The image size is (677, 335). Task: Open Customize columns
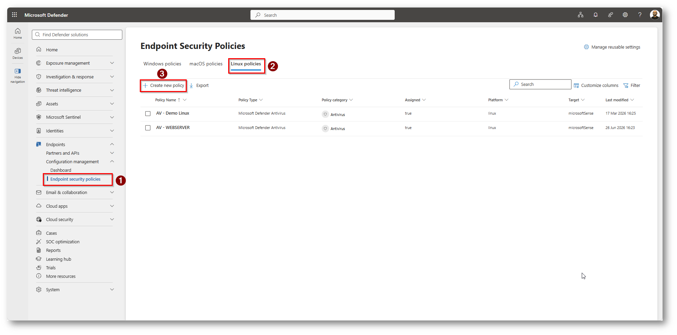point(596,85)
